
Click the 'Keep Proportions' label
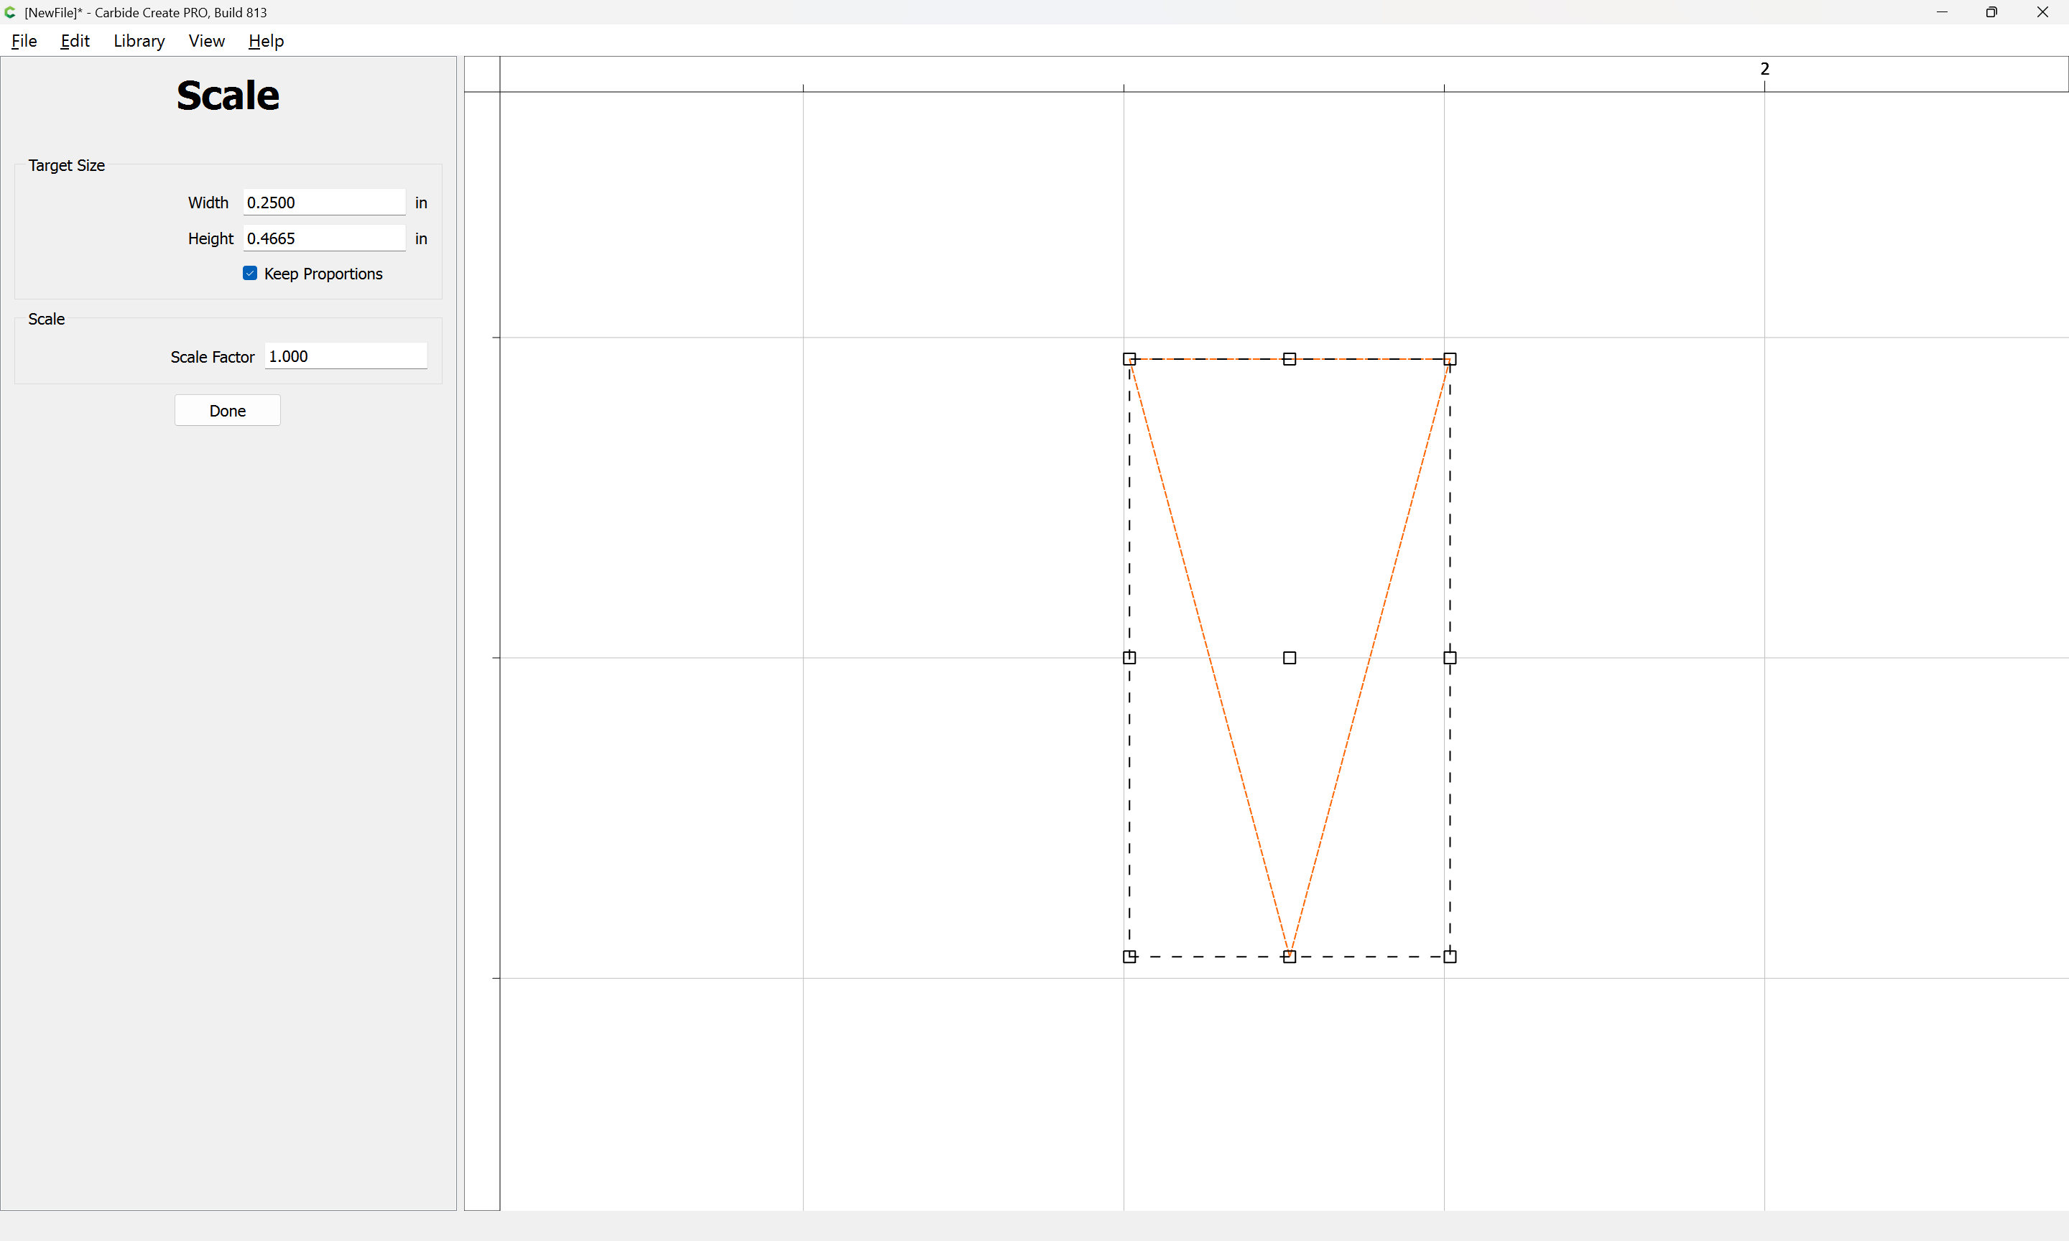coord(324,274)
